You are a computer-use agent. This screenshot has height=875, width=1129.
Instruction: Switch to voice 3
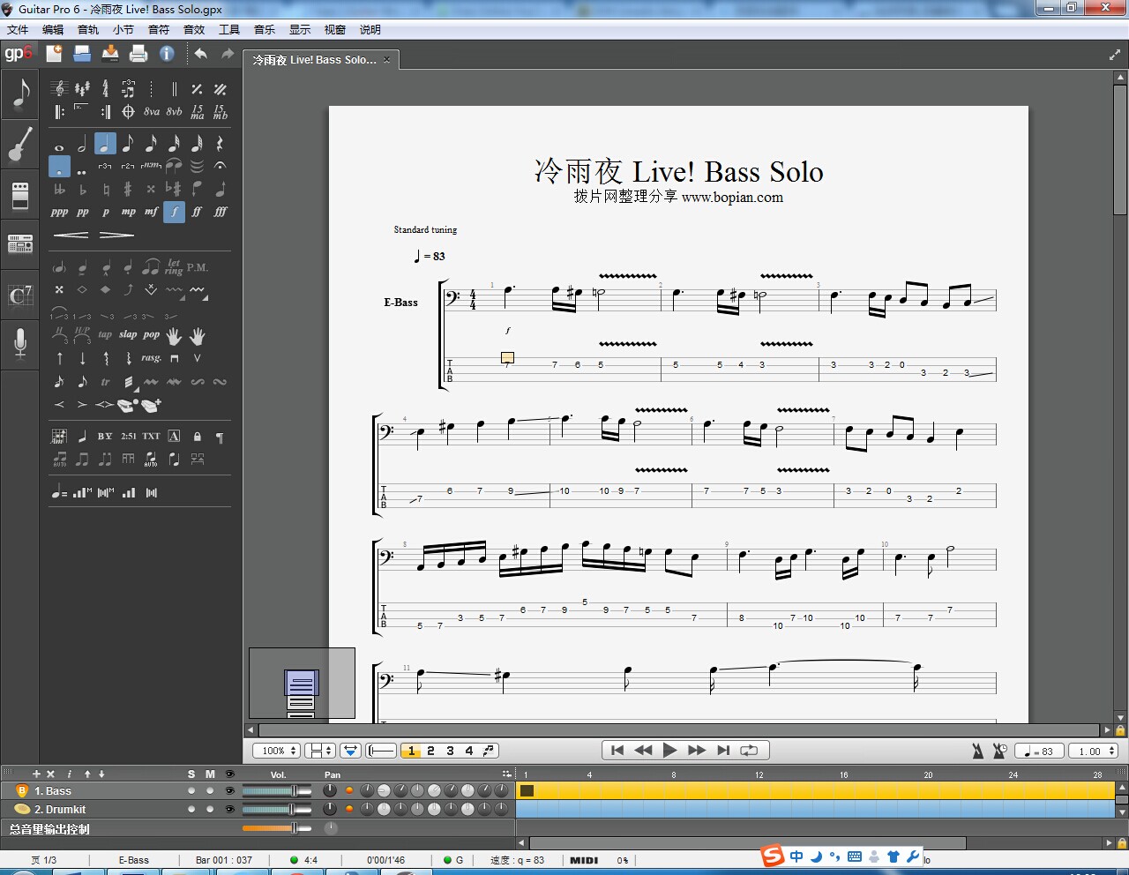click(450, 751)
